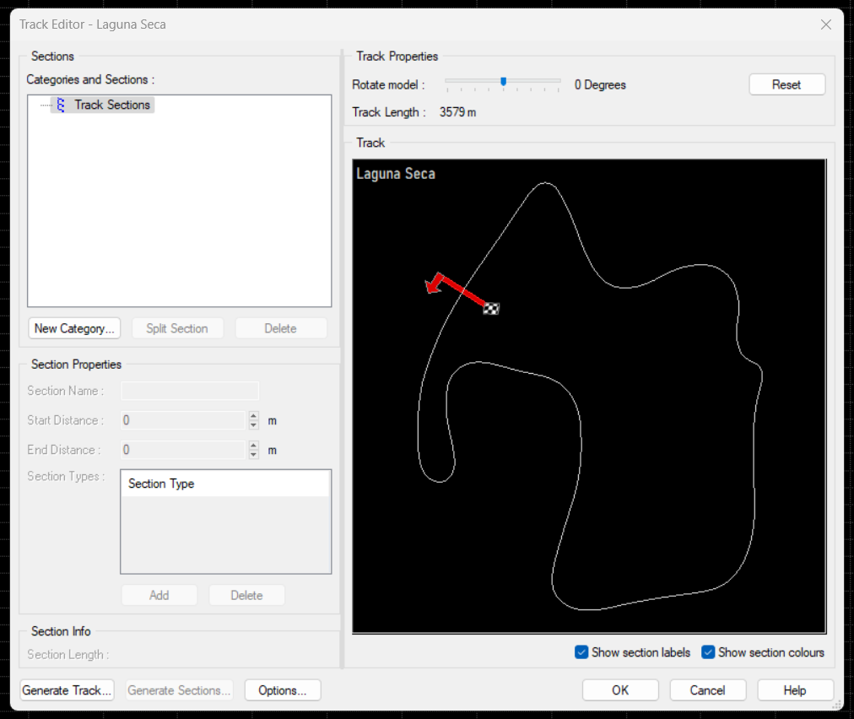
Task: Select Track Sections tree item
Action: pos(111,105)
